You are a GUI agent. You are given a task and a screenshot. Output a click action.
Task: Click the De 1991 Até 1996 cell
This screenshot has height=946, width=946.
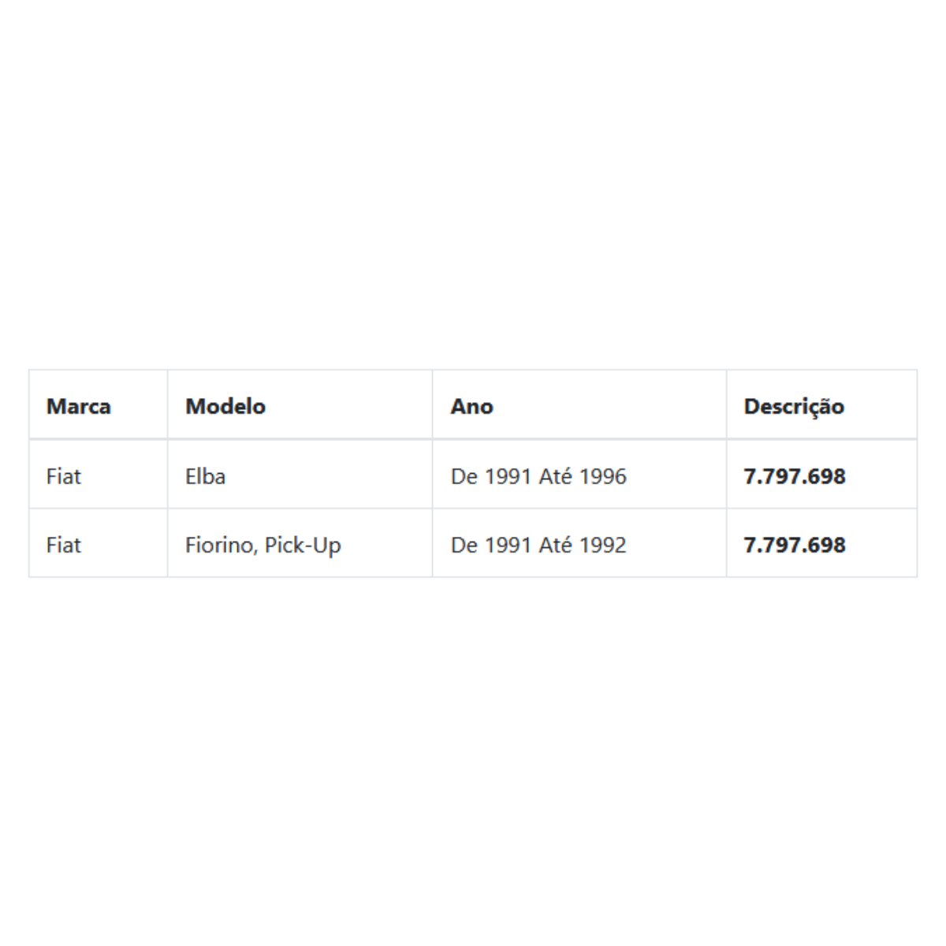click(579, 475)
